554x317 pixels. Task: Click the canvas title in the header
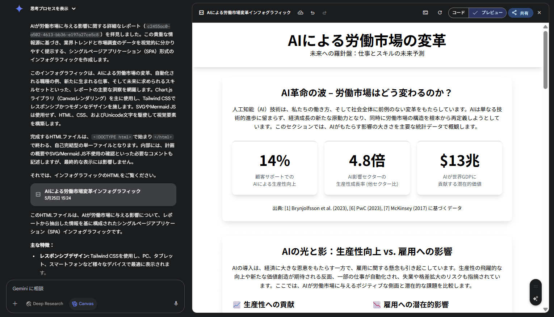click(249, 13)
